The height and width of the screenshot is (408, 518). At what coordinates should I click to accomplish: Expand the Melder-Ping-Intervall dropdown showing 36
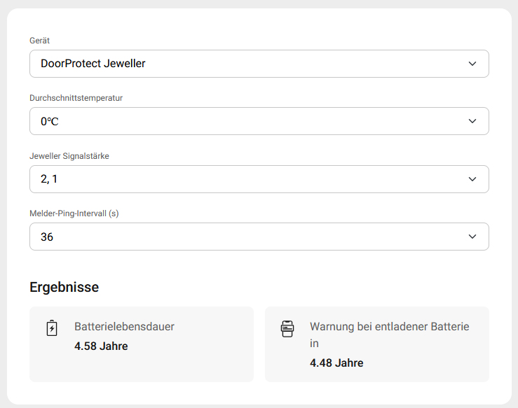pyautogui.click(x=259, y=237)
